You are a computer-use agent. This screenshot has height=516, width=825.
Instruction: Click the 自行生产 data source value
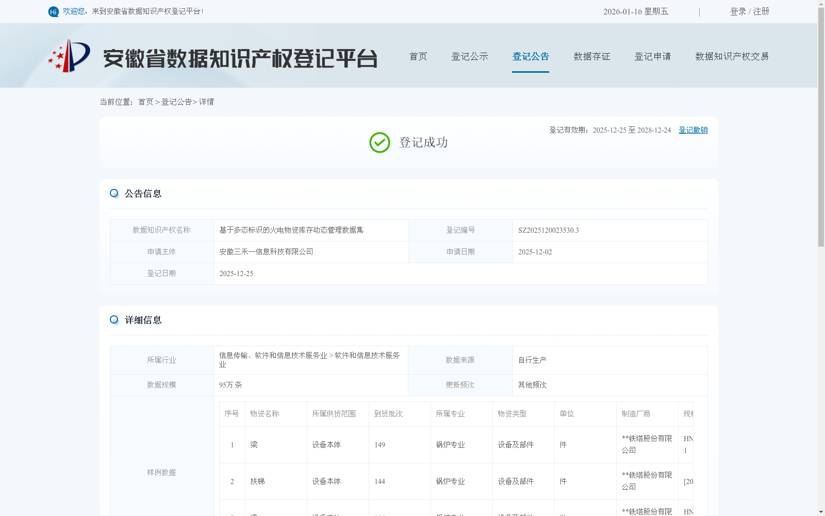532,360
